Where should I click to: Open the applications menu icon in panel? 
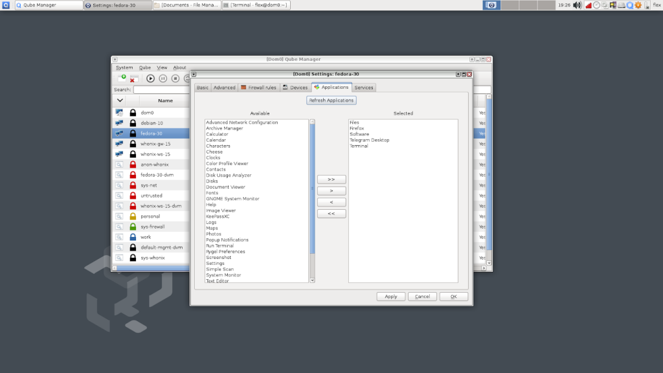coord(6,5)
